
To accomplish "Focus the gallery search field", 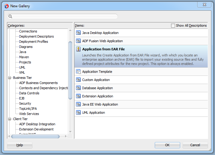I will 62,16.
